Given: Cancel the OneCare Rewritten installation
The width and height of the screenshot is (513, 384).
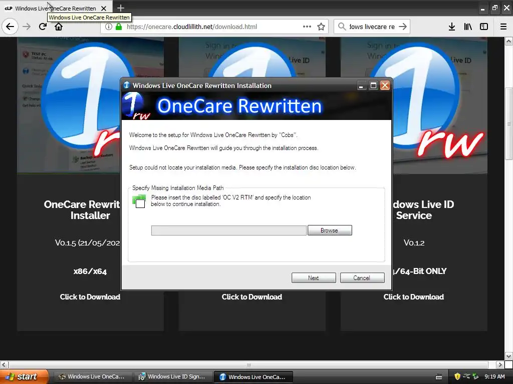Looking at the screenshot, I should [362, 277].
